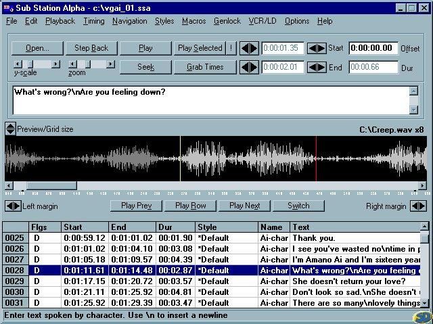The width and height of the screenshot is (433, 324).
Task: Click the left arrow beside the Start label
Action: 313,48
